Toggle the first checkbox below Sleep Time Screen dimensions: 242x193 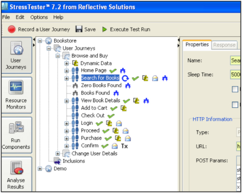click(235, 89)
